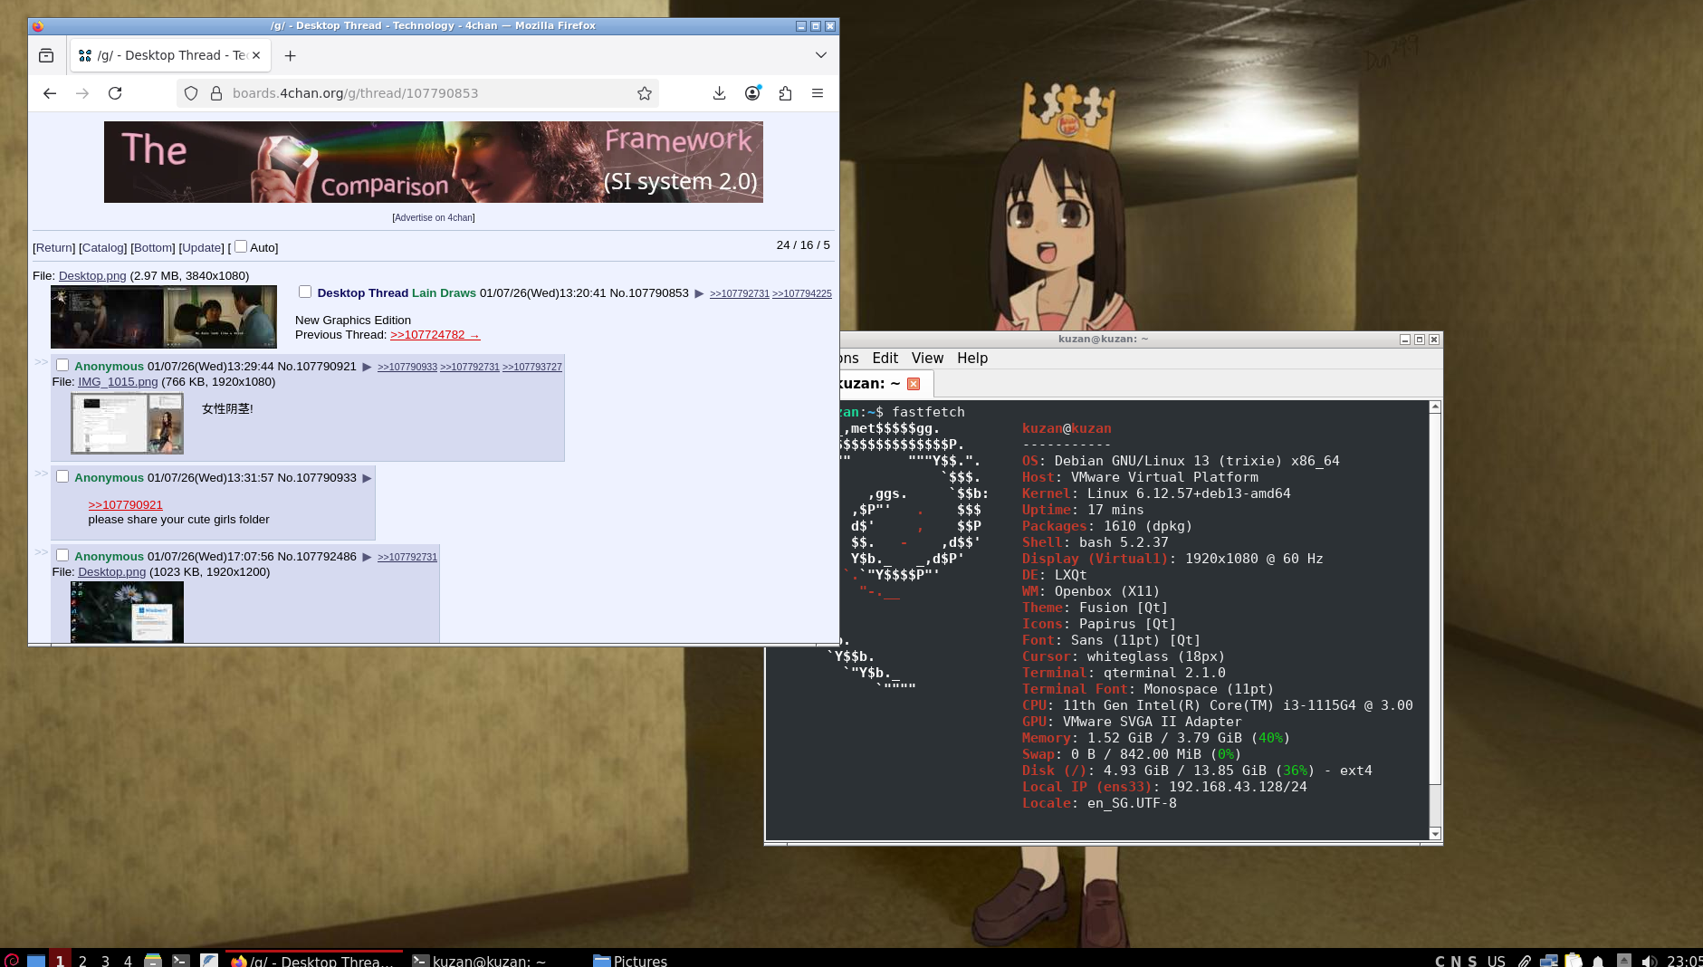Open the Firefox account menu
This screenshot has height=967, width=1703.
coord(752,93)
